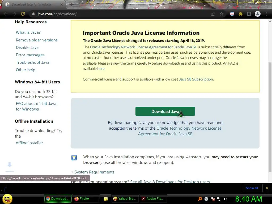
Task: Open the Remove older versions link
Action: [37, 40]
